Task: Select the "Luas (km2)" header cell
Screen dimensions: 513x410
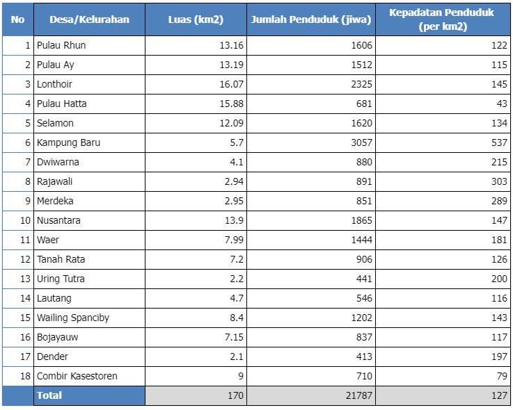Action: tap(196, 19)
